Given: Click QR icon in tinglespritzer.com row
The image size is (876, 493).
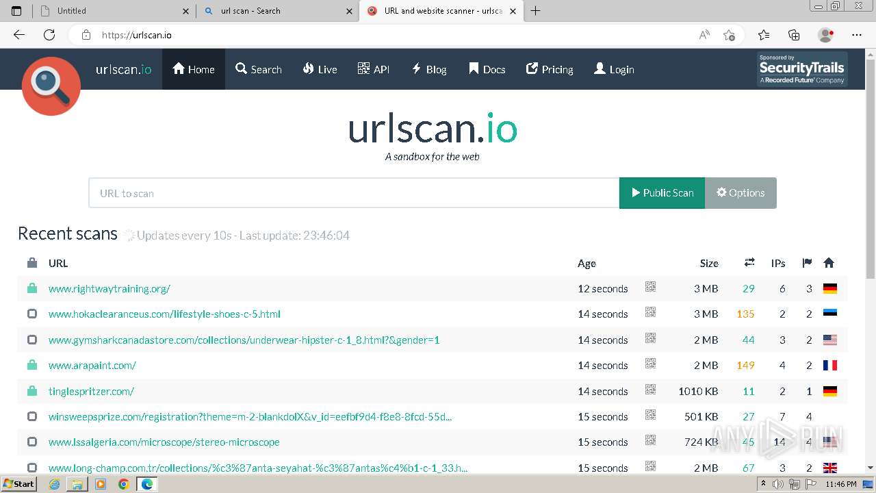Looking at the screenshot, I should tap(650, 390).
